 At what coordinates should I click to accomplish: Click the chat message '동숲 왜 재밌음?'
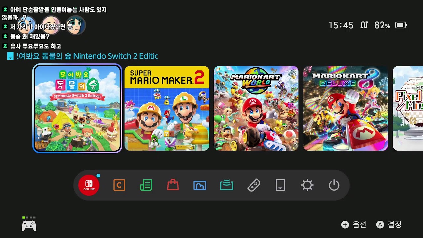pyautogui.click(x=30, y=36)
